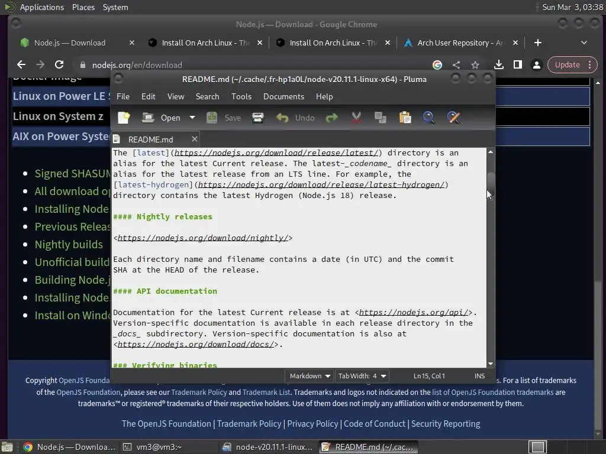Image resolution: width=606 pixels, height=454 pixels.
Task: Close the Arch User Repository tab
Action: [x=515, y=43]
